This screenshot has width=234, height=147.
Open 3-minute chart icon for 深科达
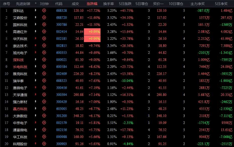(44, 11)
